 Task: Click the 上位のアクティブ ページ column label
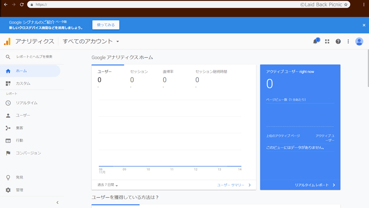pyautogui.click(x=283, y=136)
